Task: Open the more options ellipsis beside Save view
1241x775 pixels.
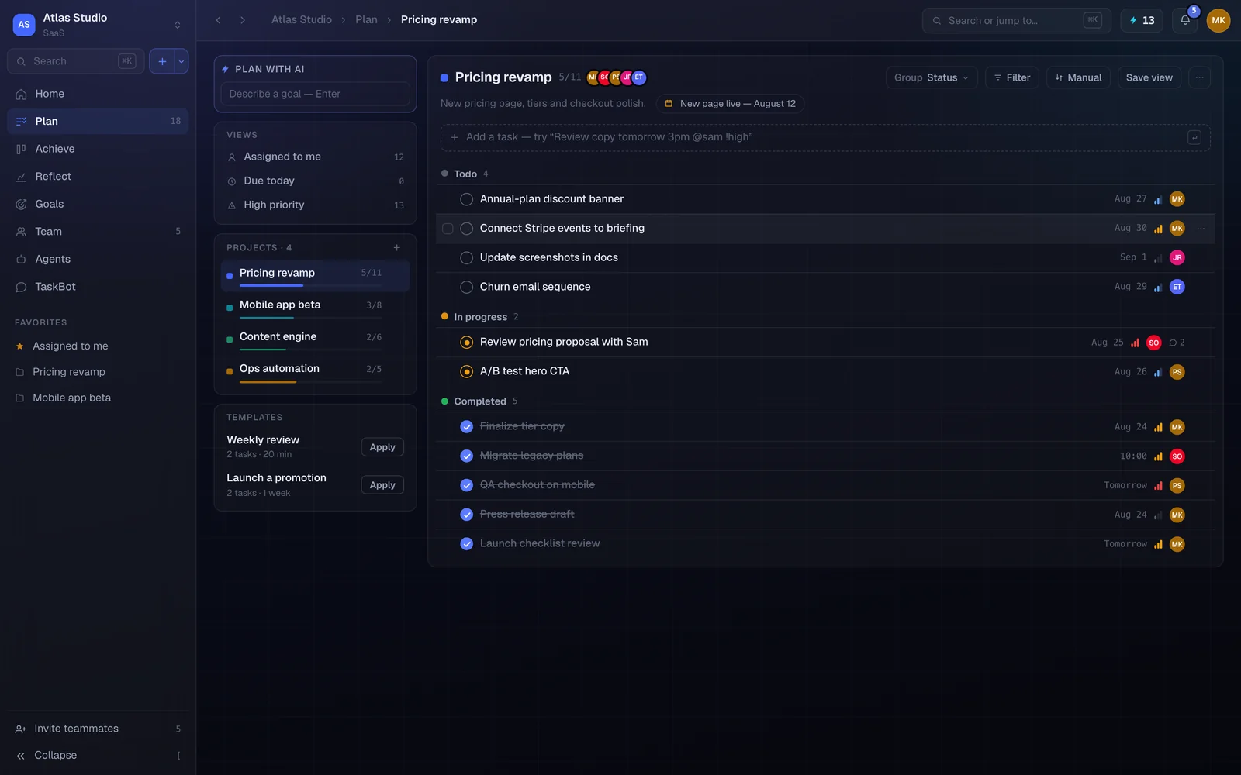Action: tap(1199, 77)
